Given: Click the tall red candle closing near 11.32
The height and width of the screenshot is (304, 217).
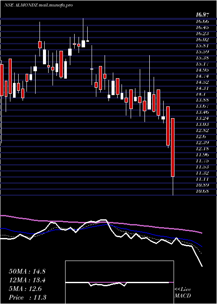Looking at the screenshot, I should click(173, 147).
